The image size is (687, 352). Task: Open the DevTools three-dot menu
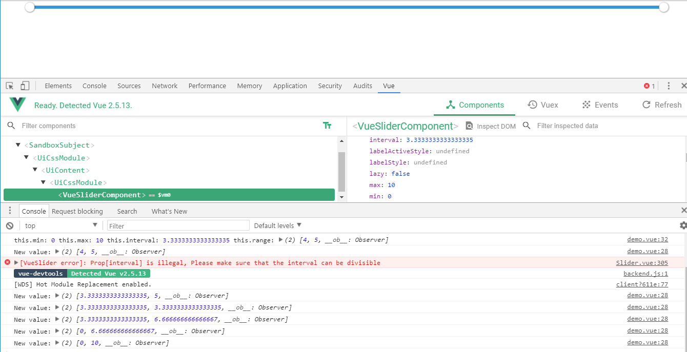coord(669,86)
